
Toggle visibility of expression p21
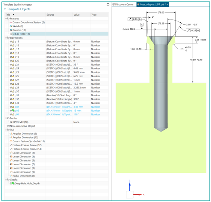point(11,64)
